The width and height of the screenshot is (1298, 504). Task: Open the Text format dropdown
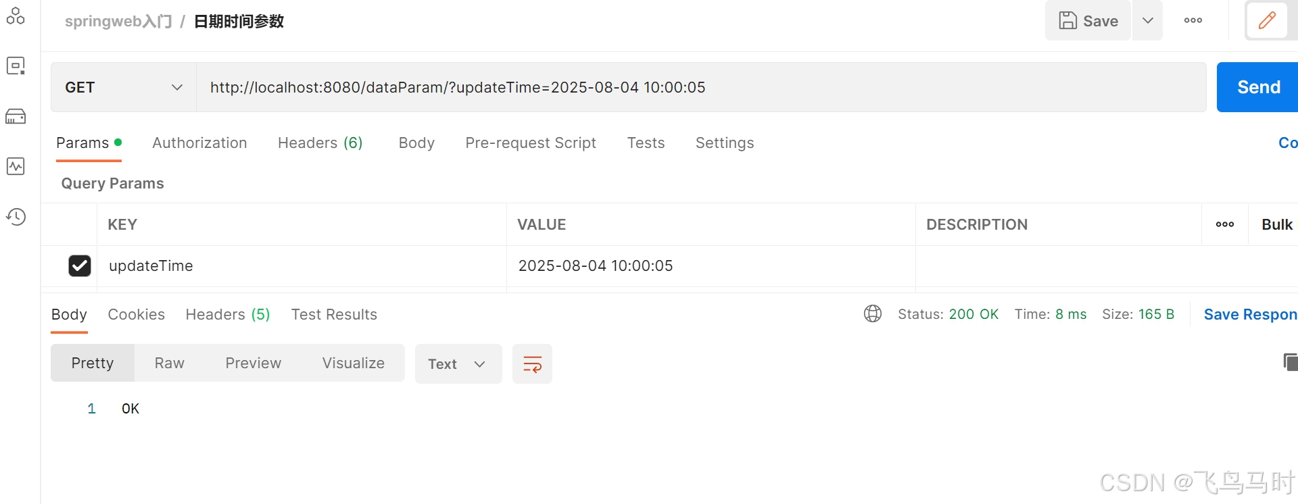(x=458, y=364)
